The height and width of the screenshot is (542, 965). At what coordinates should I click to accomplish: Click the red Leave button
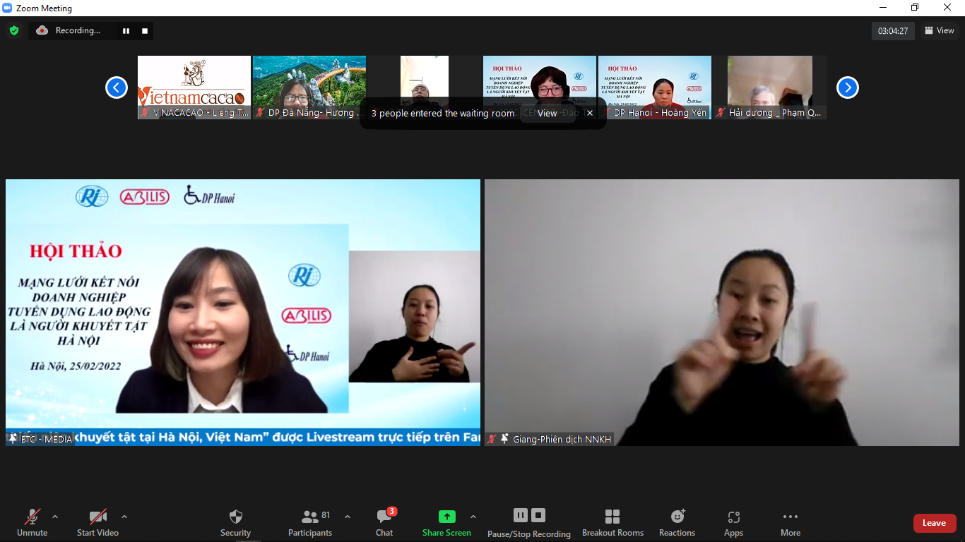pyautogui.click(x=935, y=523)
